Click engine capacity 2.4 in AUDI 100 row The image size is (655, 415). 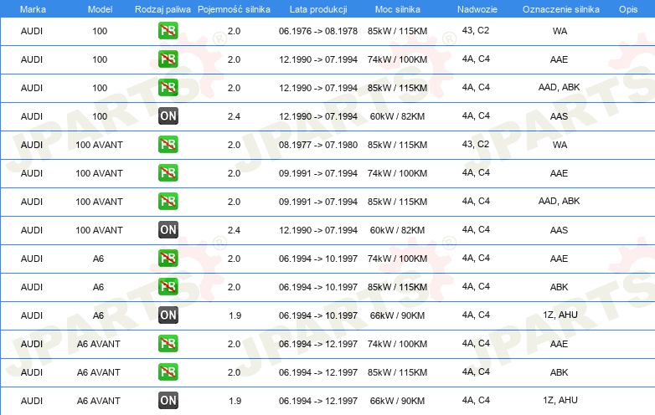(234, 116)
